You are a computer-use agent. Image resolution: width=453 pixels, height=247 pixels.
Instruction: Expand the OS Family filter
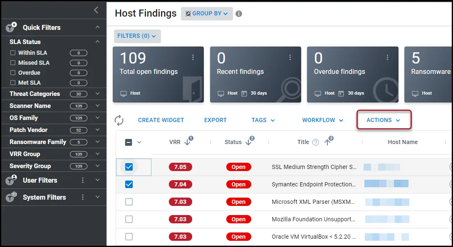coord(98,118)
